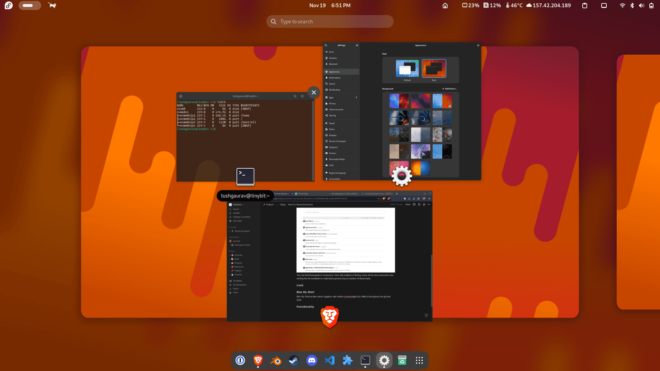The image size is (660, 371).
Task: Click the Settings window search icon
Action: (x=326, y=45)
